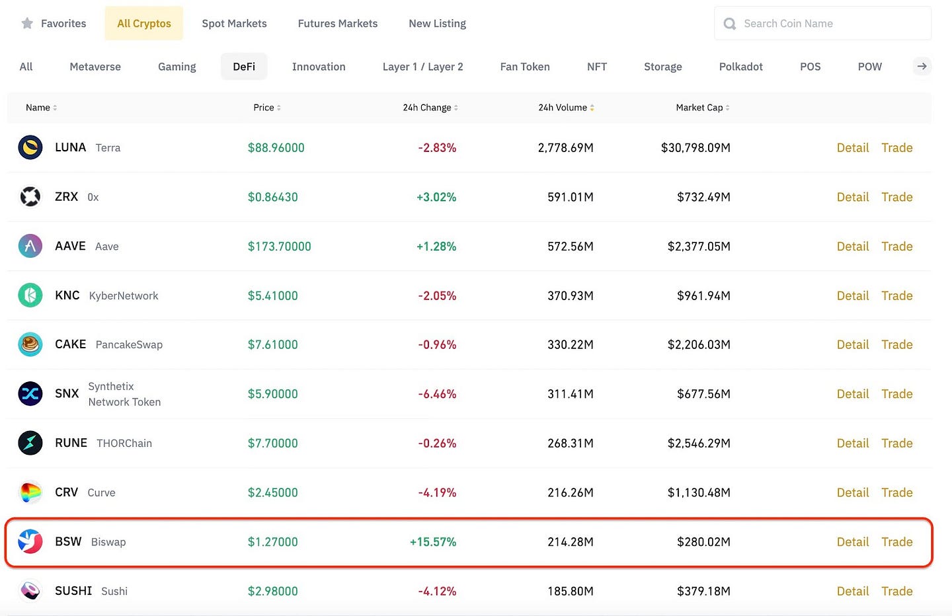
Task: Click the SNX Synthetix coin logo
Action: click(30, 394)
